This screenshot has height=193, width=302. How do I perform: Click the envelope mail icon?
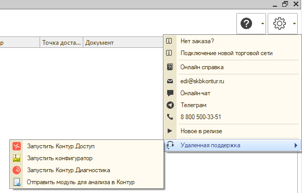tap(170, 81)
